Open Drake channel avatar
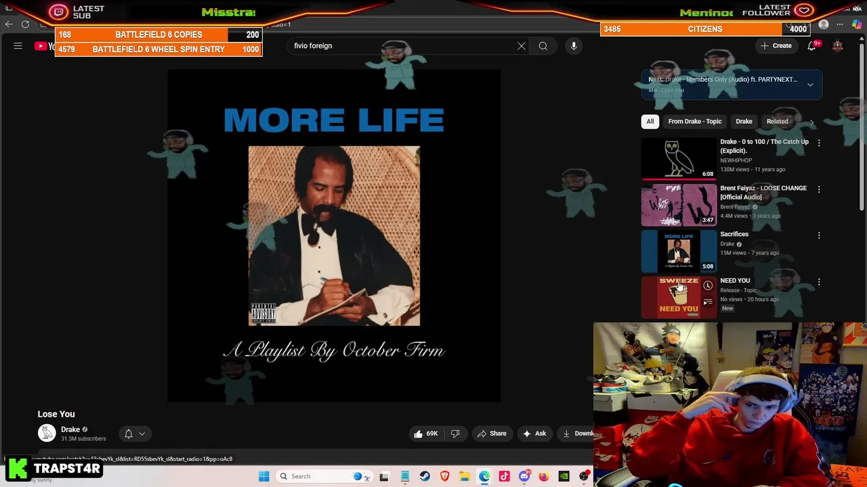Image resolution: width=867 pixels, height=487 pixels. tap(47, 434)
